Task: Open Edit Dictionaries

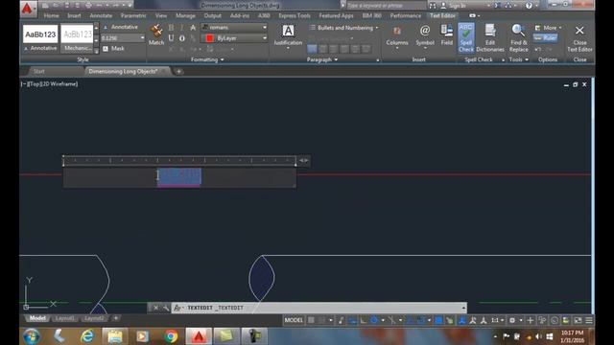Action: (x=490, y=37)
